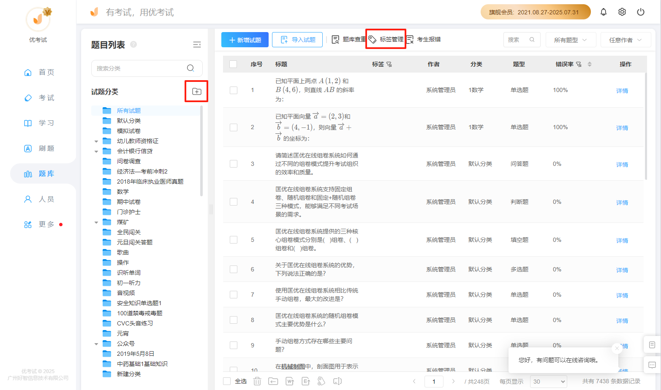Go to 考试 in sidebar
Viewport: 661px width, 390px height.
39,97
